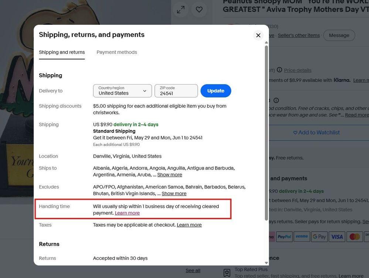This screenshot has height=278, width=369.
Task: Open Learn more link under Handling time
Action: [x=127, y=213]
